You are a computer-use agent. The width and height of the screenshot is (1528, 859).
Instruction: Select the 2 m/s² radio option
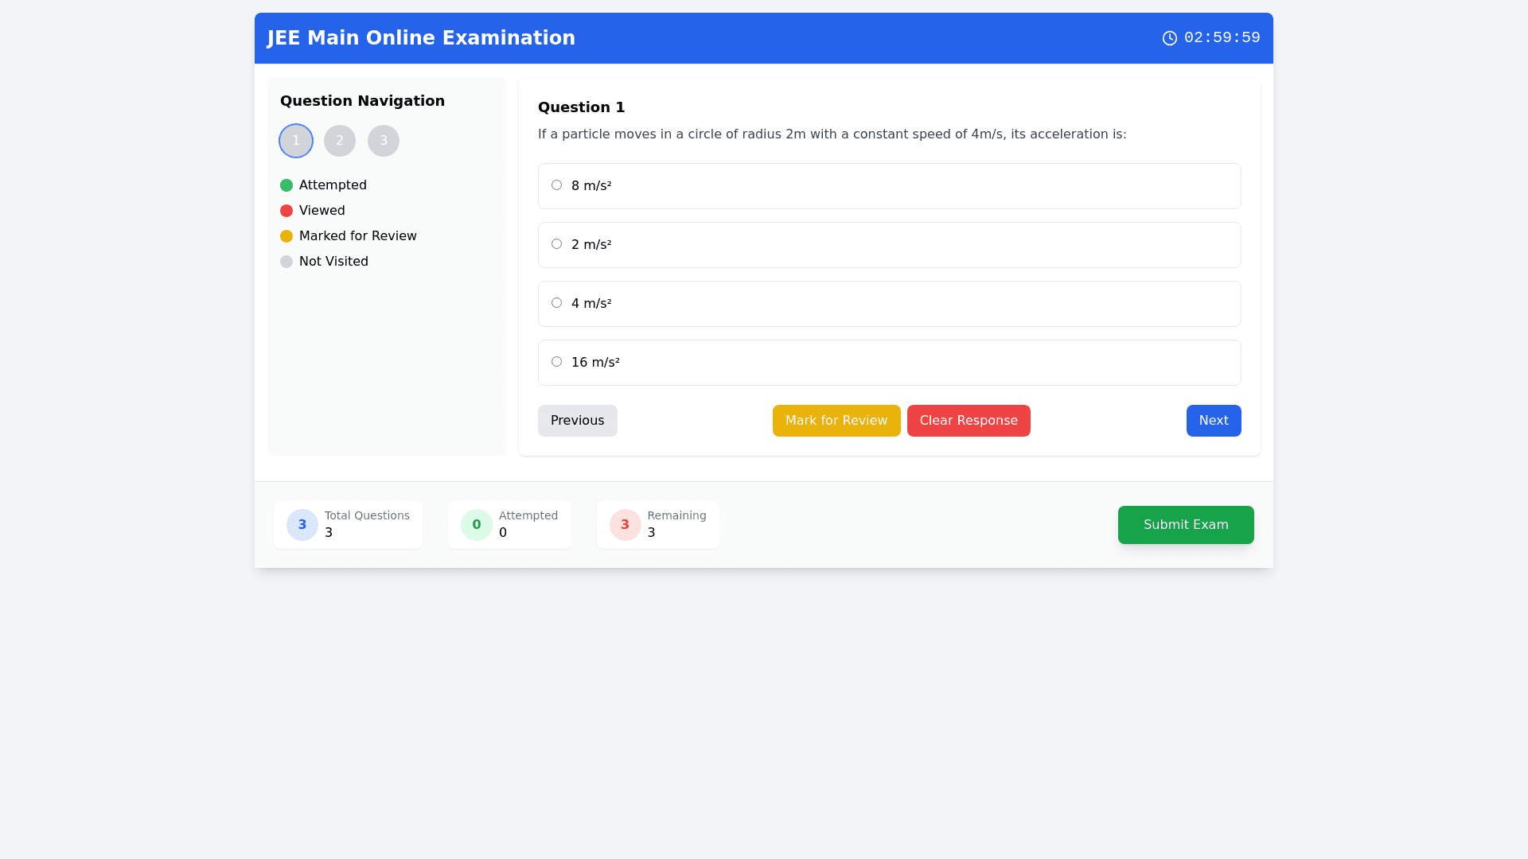556,244
